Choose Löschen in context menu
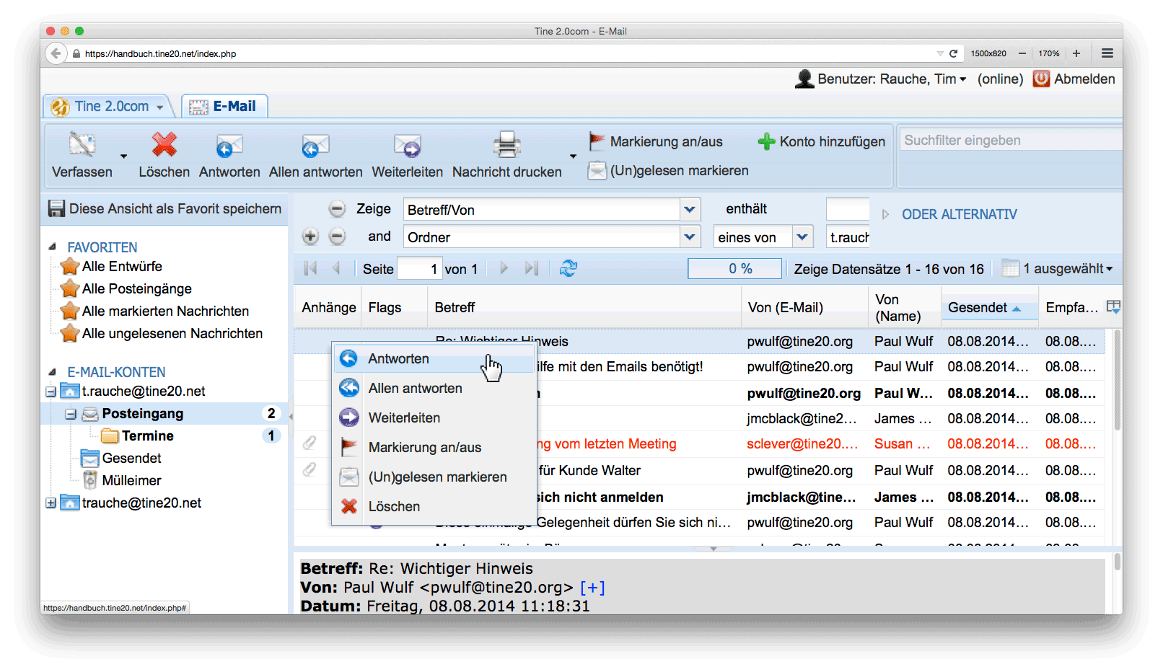 tap(434, 507)
